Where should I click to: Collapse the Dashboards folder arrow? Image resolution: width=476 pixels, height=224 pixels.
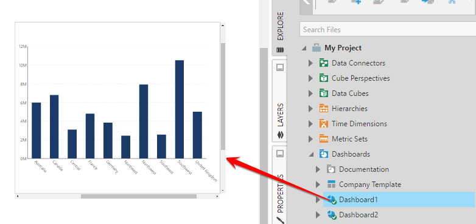[x=311, y=154]
